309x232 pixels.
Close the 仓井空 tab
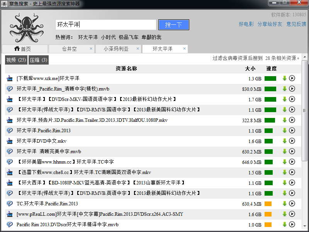tap(91, 49)
